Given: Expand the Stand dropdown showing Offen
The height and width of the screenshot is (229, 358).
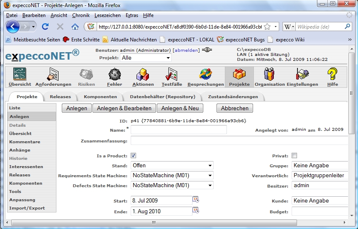Looking at the screenshot, I should pyautogui.click(x=172, y=165).
